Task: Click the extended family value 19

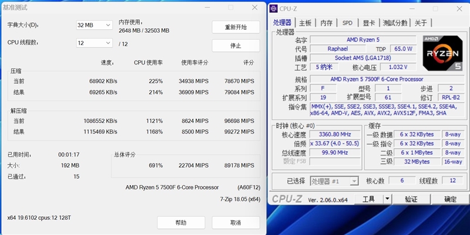Action: 323,97
